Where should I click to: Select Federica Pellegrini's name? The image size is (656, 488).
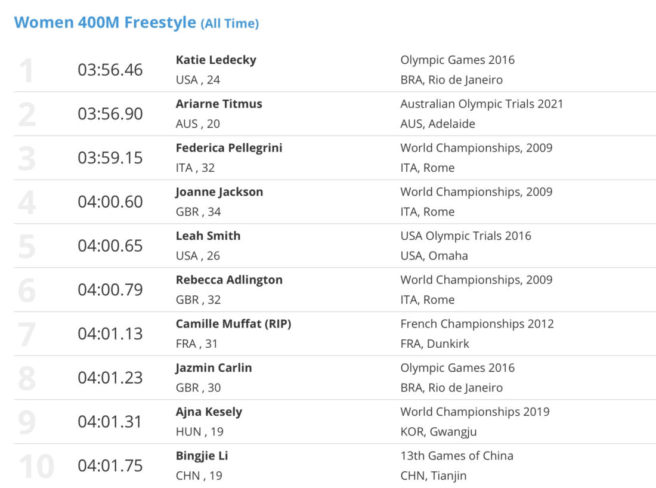pyautogui.click(x=229, y=148)
